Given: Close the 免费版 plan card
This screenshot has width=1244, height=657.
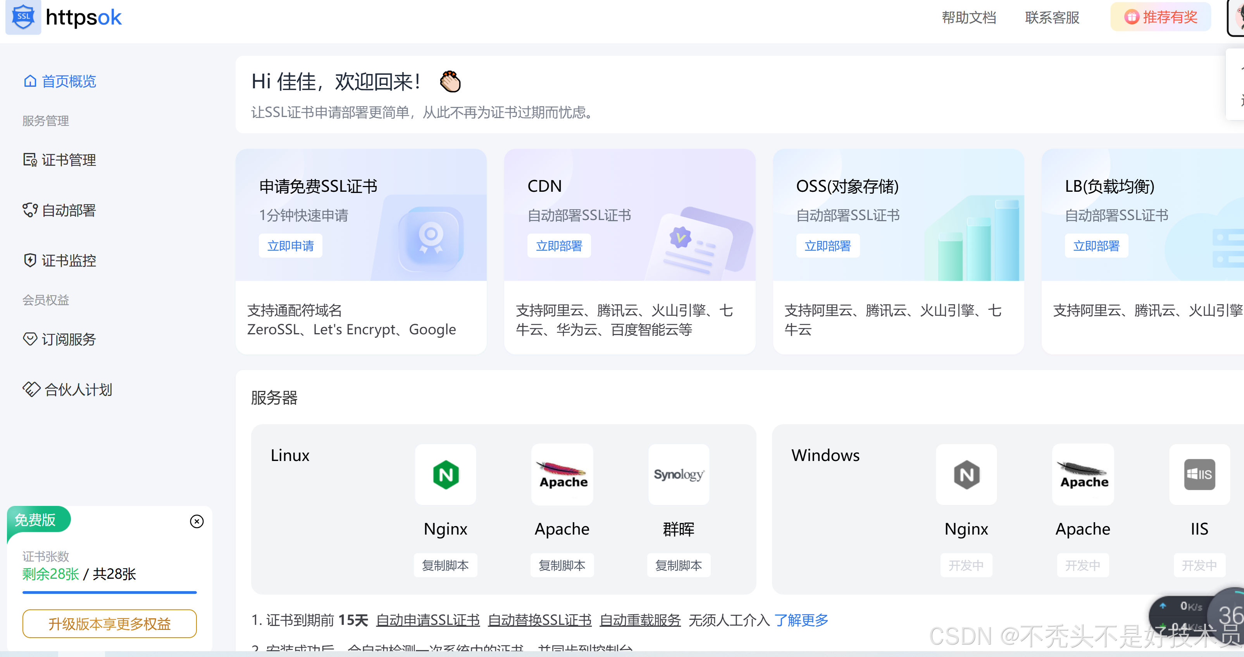Looking at the screenshot, I should click(196, 521).
